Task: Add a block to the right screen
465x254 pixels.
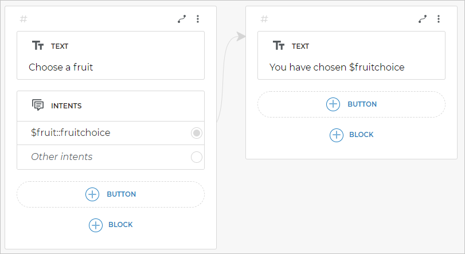Action: pyautogui.click(x=351, y=135)
